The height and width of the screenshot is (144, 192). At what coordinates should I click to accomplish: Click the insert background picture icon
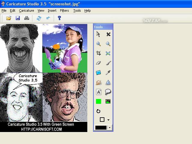pos(108,101)
